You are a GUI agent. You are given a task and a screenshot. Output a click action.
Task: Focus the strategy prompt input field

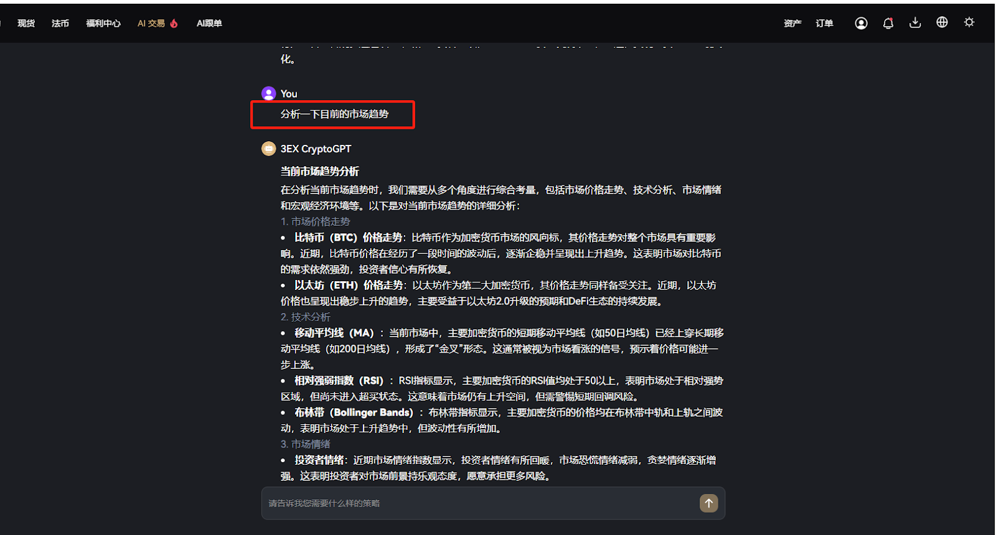[x=479, y=503]
